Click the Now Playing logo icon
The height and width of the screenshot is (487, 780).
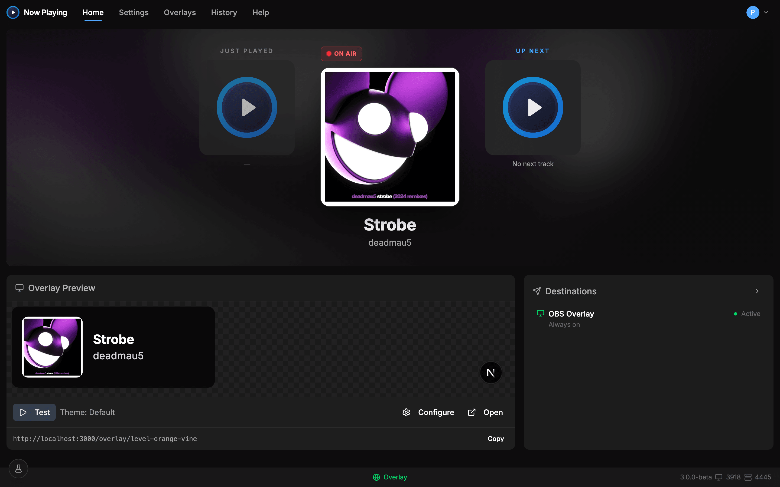13,12
